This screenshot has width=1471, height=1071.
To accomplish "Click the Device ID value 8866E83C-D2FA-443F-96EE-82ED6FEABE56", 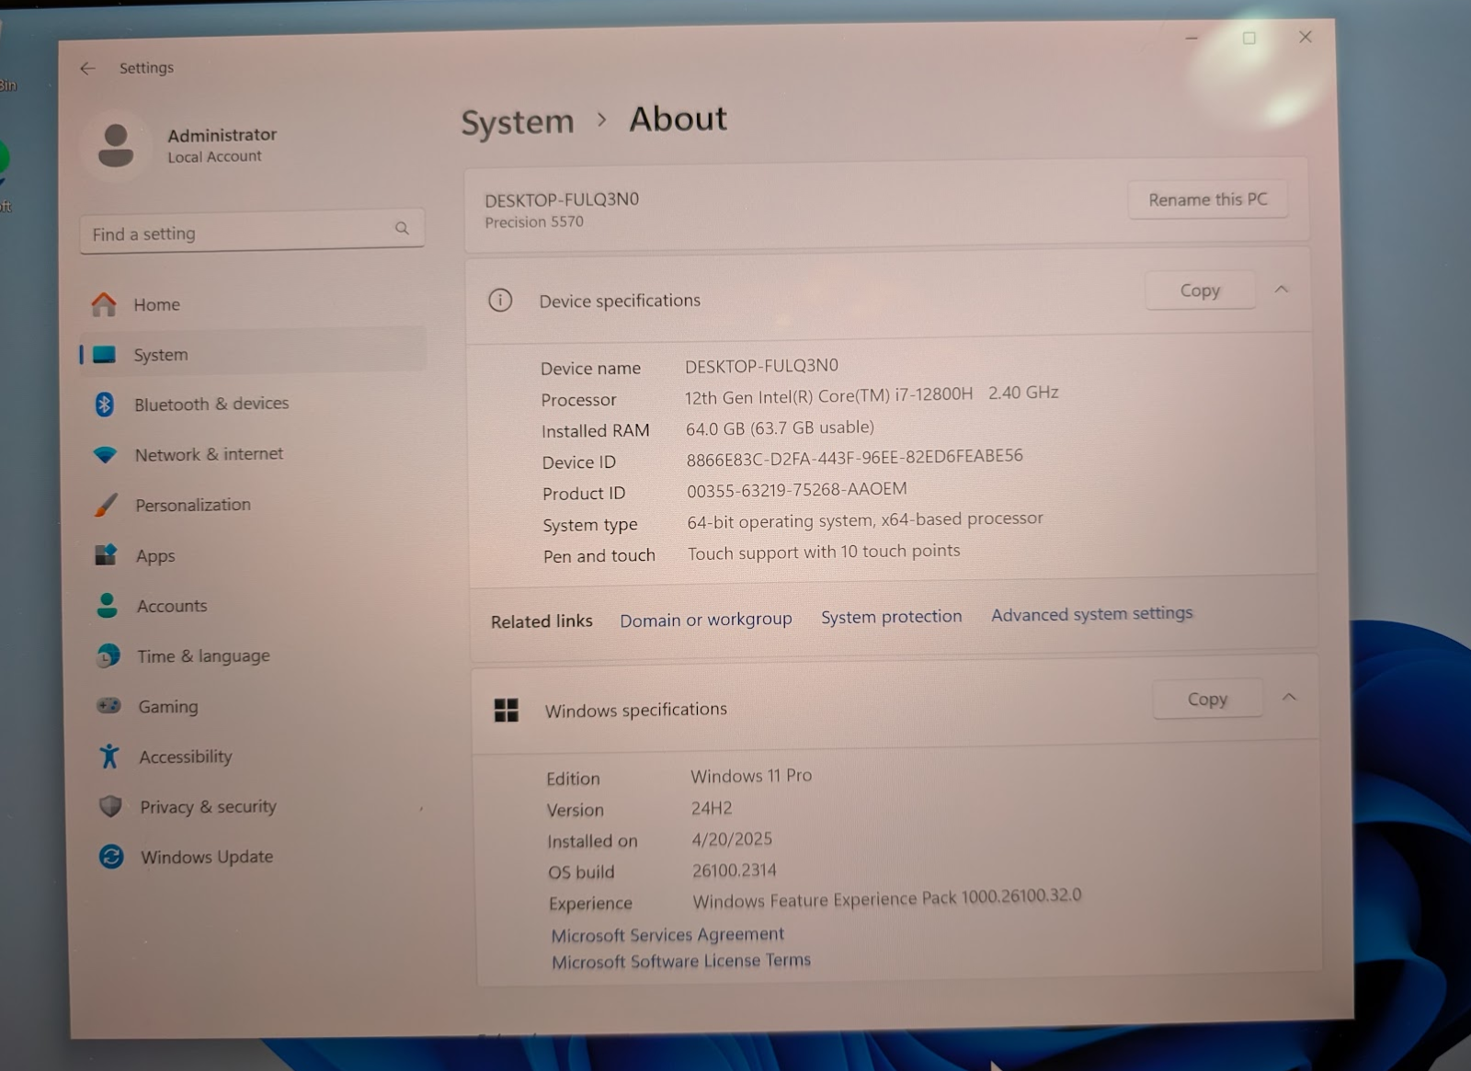I will (854, 457).
